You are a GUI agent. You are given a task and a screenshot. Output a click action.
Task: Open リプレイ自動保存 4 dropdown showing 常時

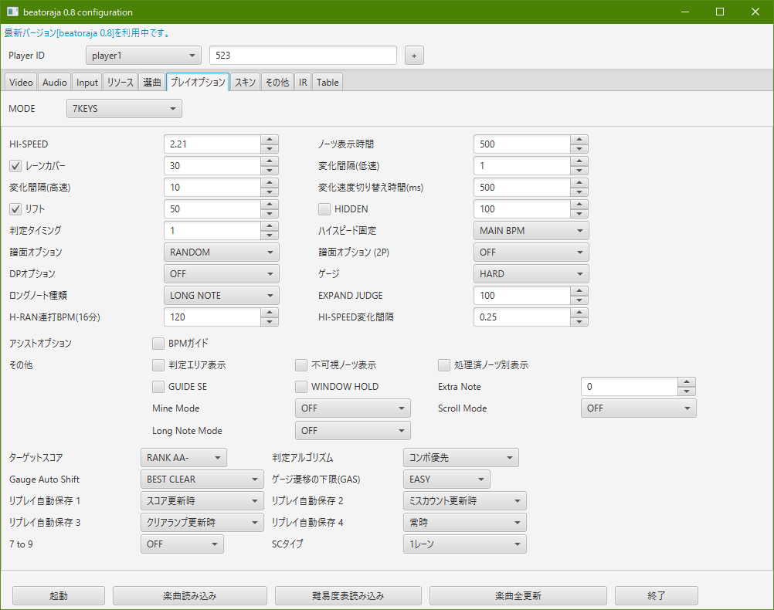[x=465, y=523]
